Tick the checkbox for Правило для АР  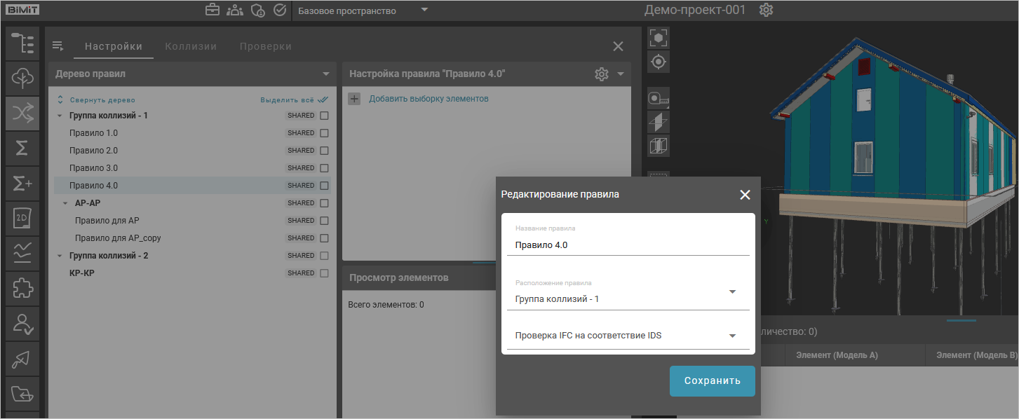324,221
